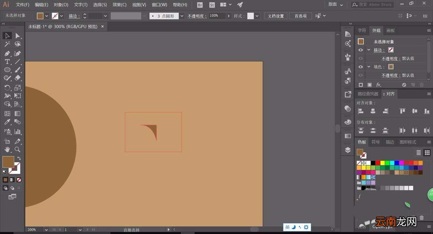Click the Adobe Stock search field
The width and height of the screenshot is (433, 234).
tap(372, 4)
